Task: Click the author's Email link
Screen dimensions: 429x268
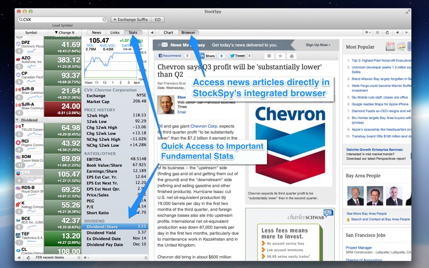Action: click(182, 112)
